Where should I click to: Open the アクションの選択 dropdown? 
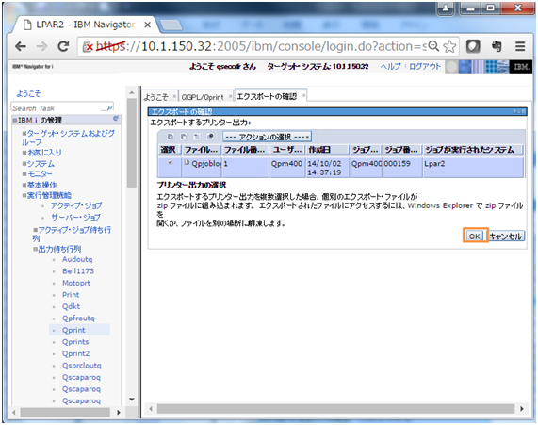point(267,137)
